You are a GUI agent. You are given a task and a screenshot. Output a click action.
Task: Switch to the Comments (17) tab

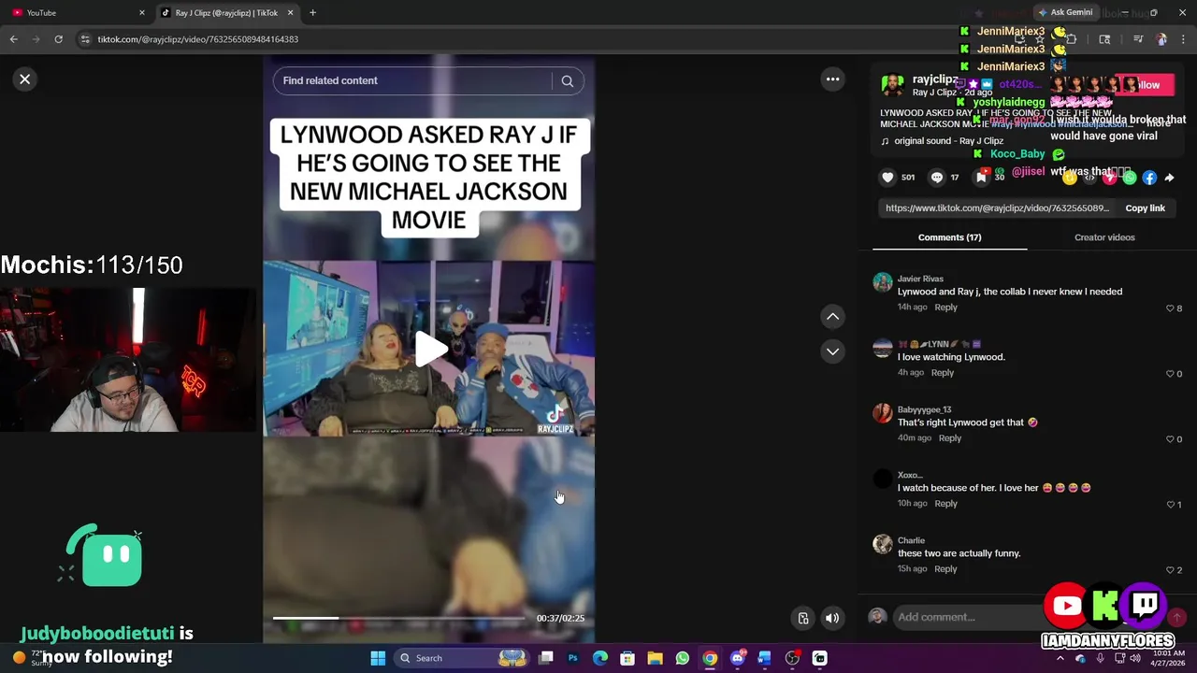pyautogui.click(x=949, y=237)
